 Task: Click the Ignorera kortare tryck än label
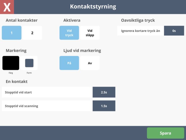pyautogui.click(x=141, y=31)
